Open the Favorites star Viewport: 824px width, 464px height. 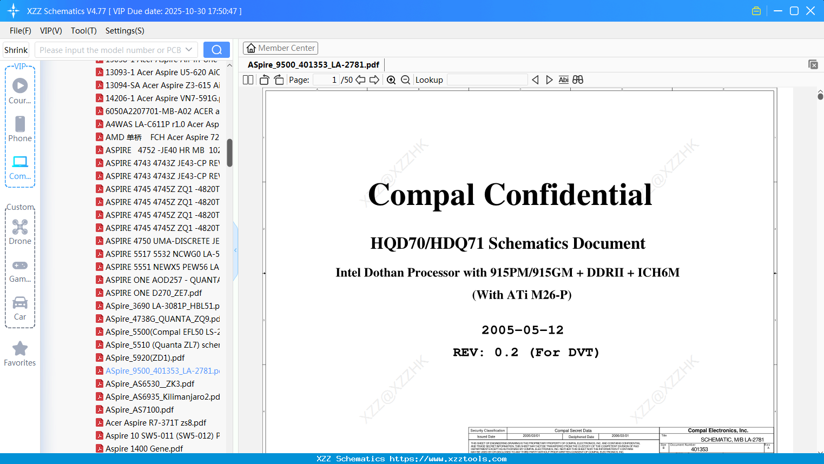tap(20, 354)
